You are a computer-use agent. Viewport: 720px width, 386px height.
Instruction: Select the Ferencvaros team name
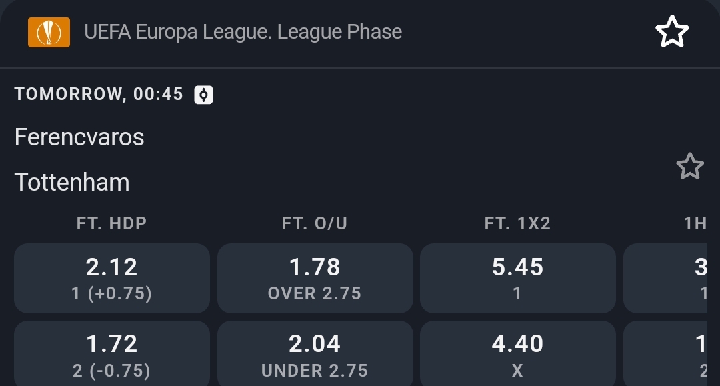pyautogui.click(x=79, y=137)
